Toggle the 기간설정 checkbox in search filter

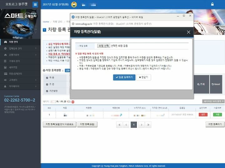point(47,91)
